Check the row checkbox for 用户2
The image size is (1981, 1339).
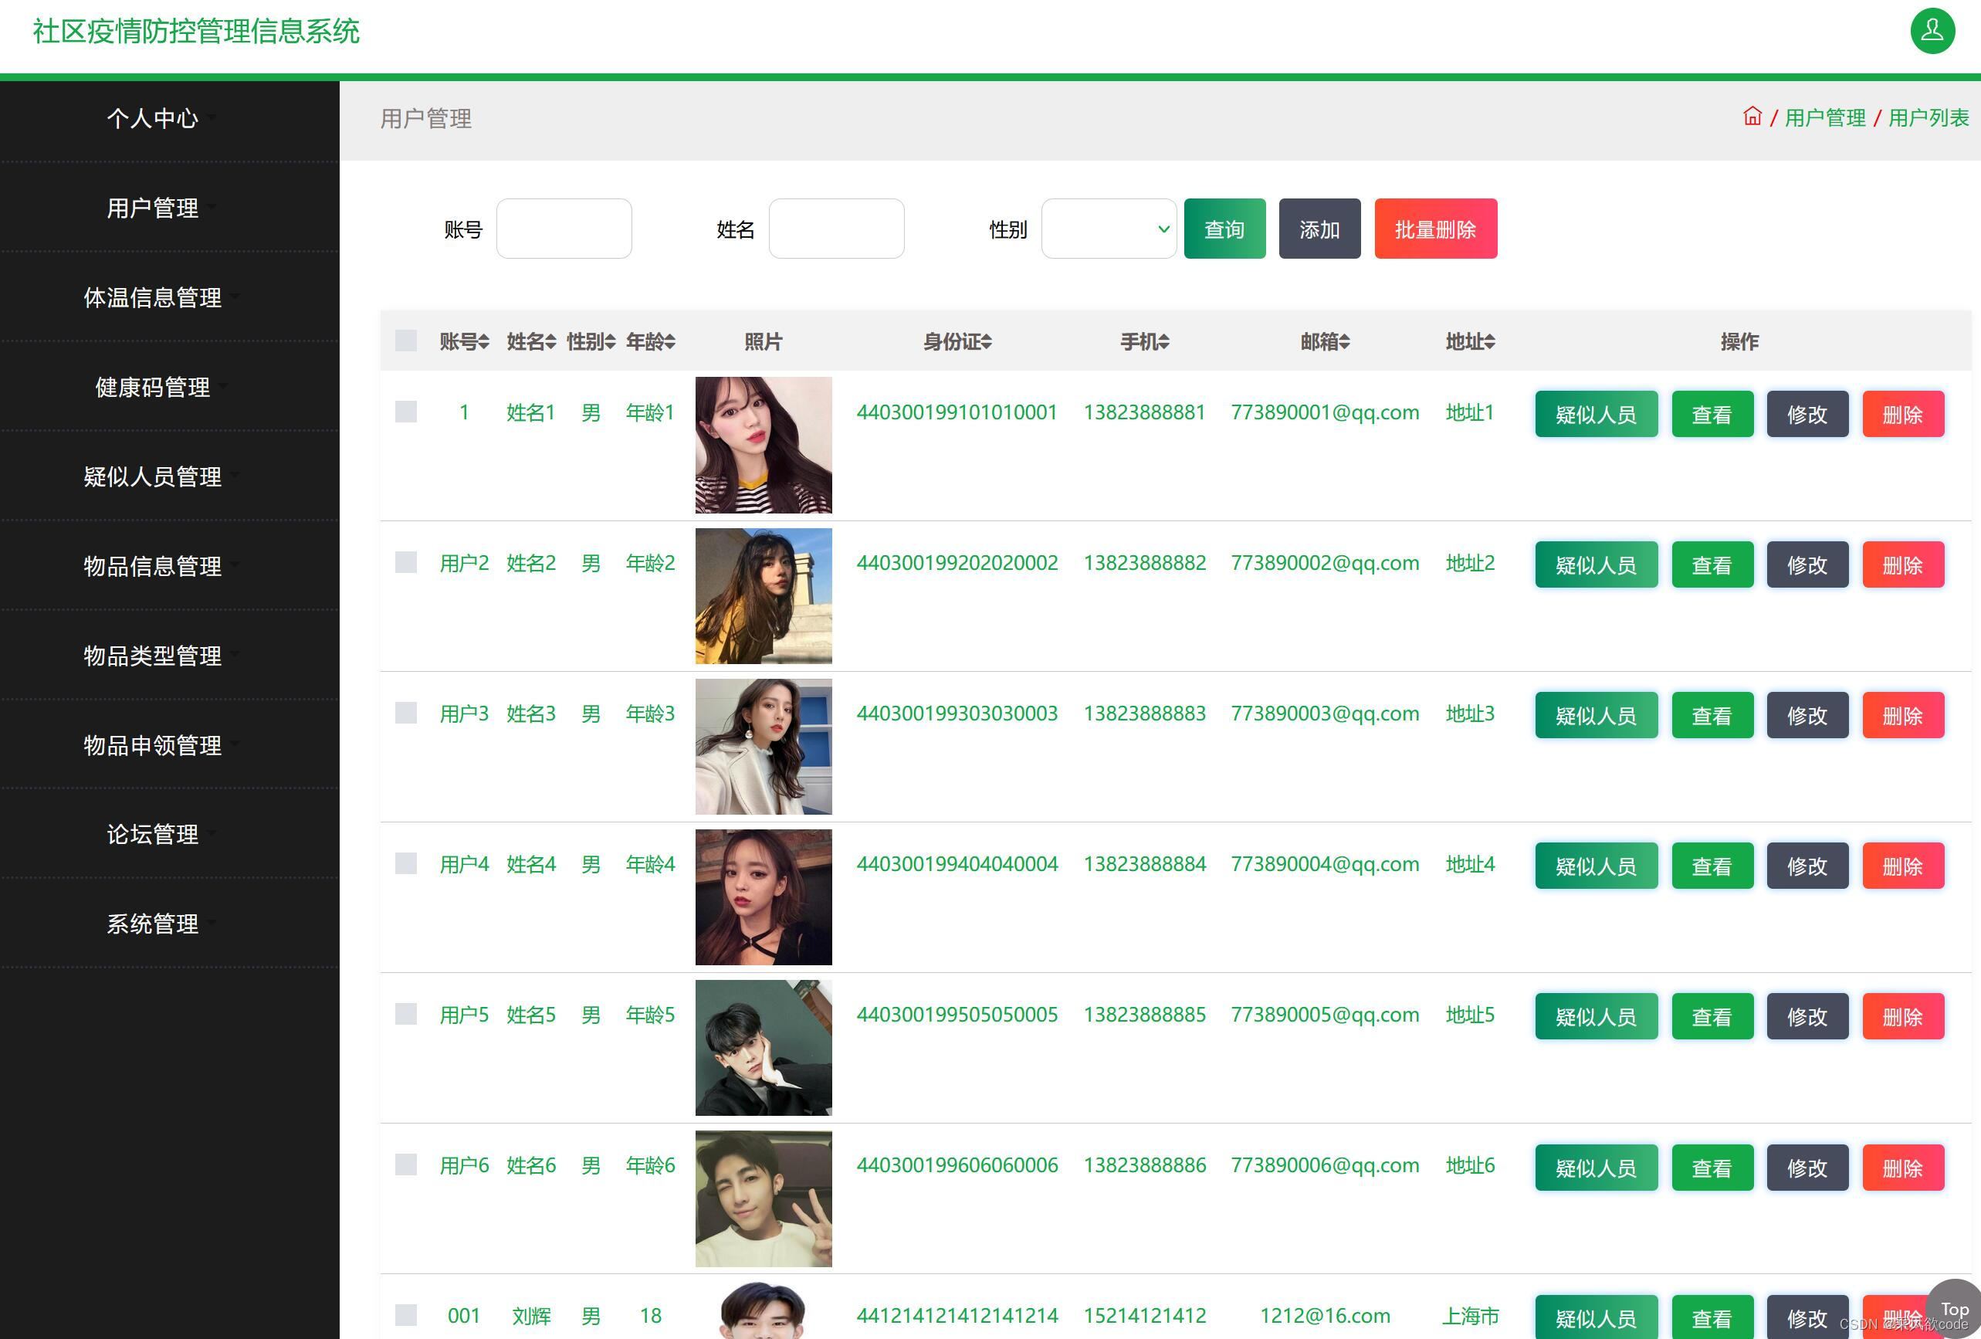[x=406, y=563]
